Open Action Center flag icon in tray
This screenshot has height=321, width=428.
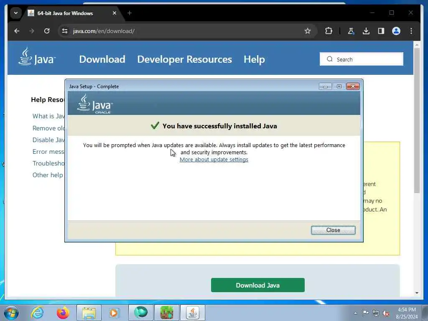point(365,313)
